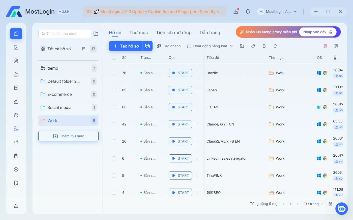Click the folder sort order icon

pos(83,49)
